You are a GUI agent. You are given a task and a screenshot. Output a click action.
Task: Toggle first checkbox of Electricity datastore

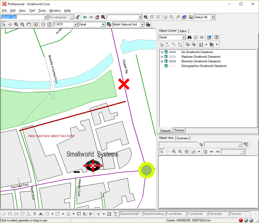[170, 61]
